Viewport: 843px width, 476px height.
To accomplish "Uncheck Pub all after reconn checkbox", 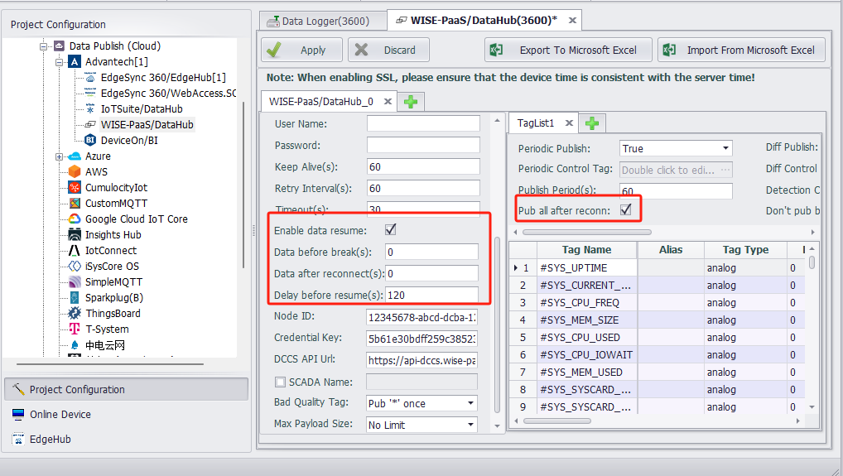I will [626, 210].
